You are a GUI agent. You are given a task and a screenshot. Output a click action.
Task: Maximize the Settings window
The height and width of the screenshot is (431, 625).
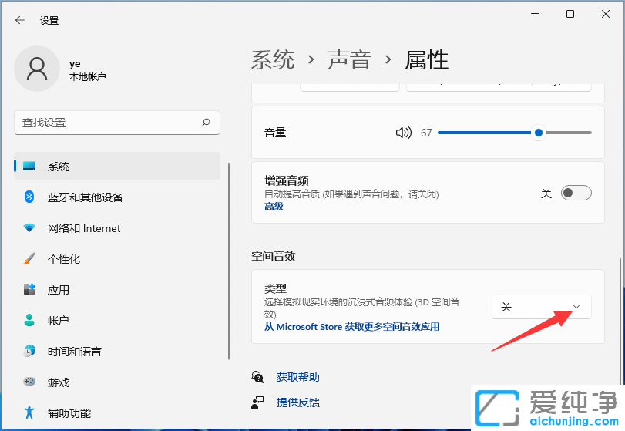point(570,14)
